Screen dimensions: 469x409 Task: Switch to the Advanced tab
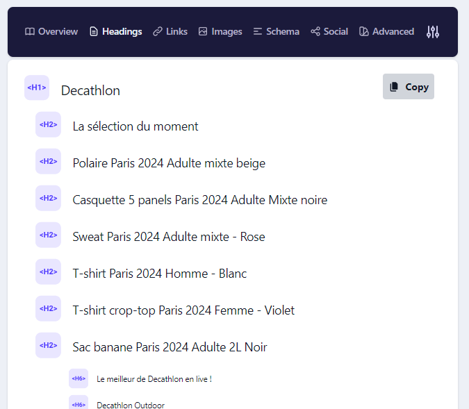[386, 31]
